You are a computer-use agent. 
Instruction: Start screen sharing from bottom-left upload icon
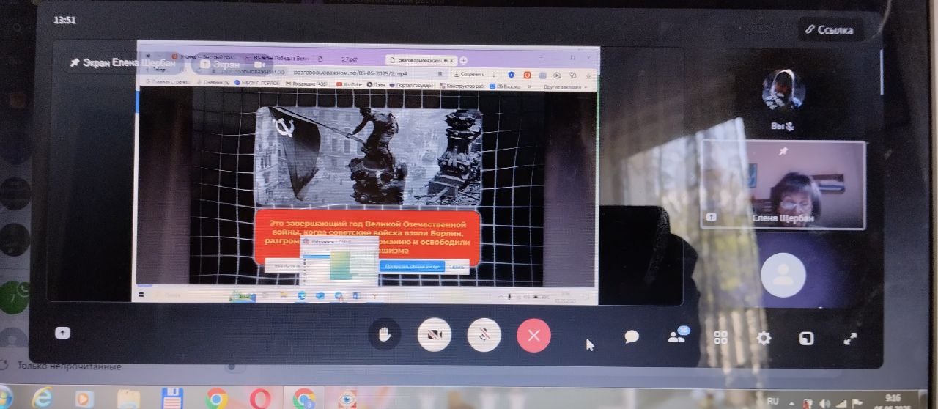click(x=63, y=332)
